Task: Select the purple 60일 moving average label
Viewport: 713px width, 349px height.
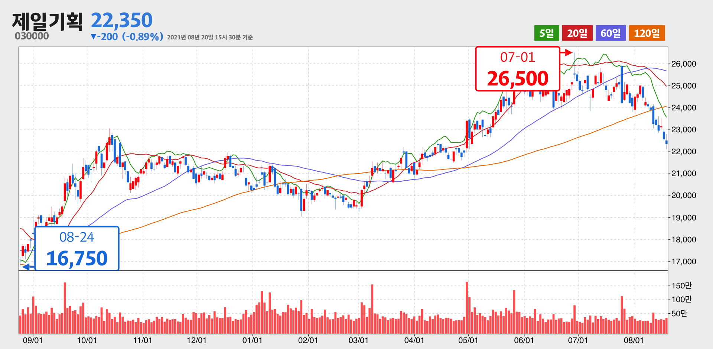Action: point(611,33)
